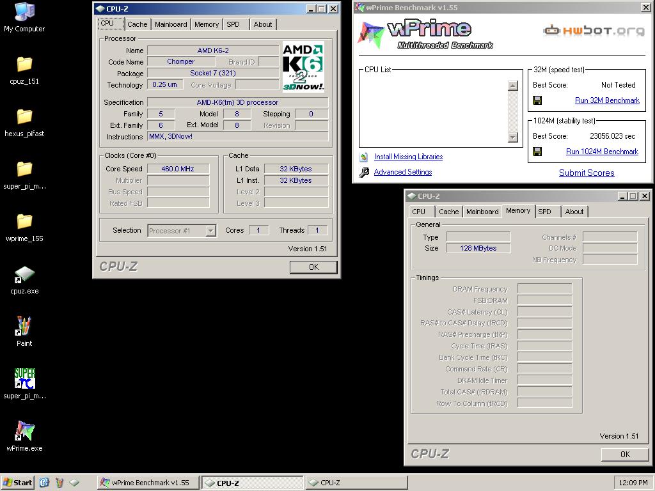
Task: Launch the Paint shortcut
Action: coord(24,332)
